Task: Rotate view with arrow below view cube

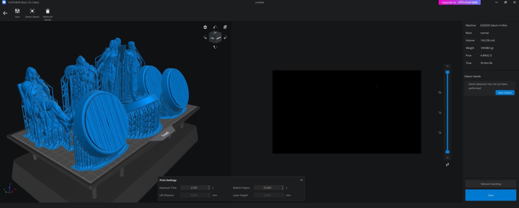Action: [x=215, y=47]
